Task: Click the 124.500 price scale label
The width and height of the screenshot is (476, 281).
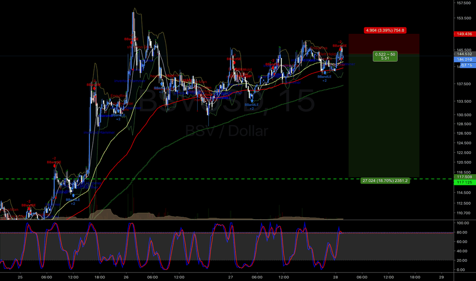Action: 464,143
